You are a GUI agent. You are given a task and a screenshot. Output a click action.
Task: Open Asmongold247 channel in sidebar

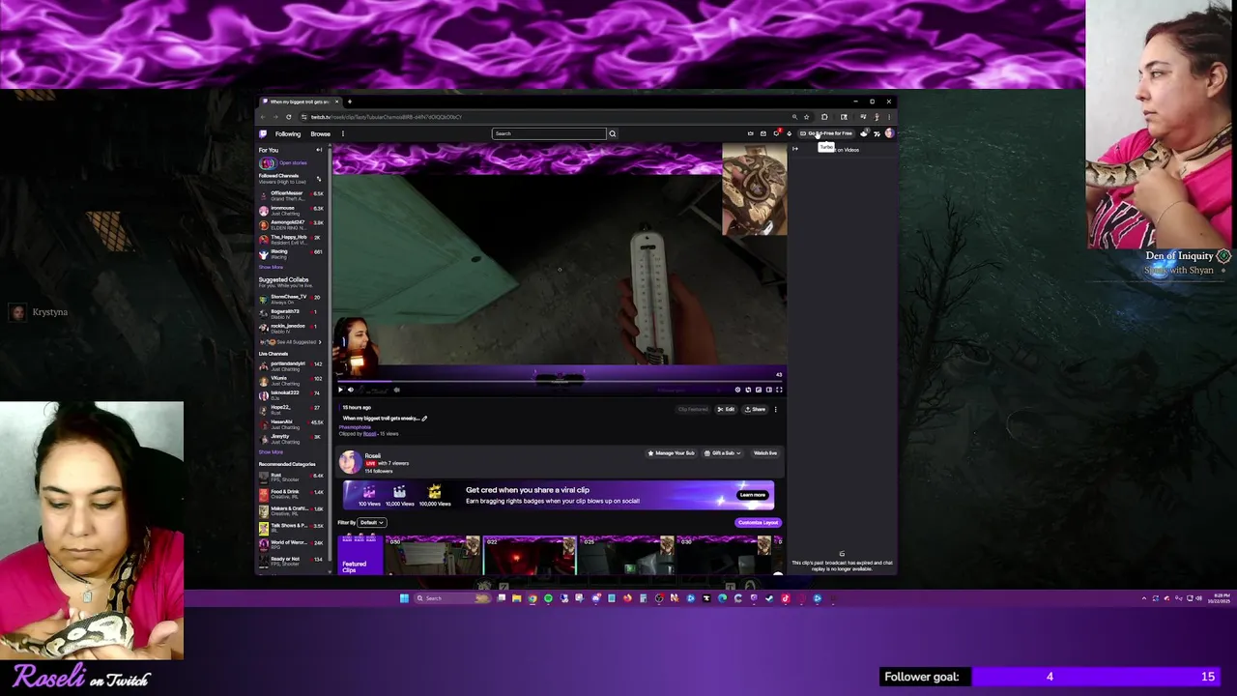(x=291, y=225)
